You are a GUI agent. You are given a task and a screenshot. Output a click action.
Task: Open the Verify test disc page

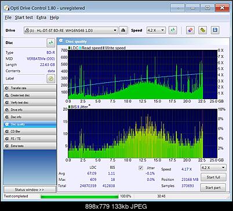tap(30, 103)
